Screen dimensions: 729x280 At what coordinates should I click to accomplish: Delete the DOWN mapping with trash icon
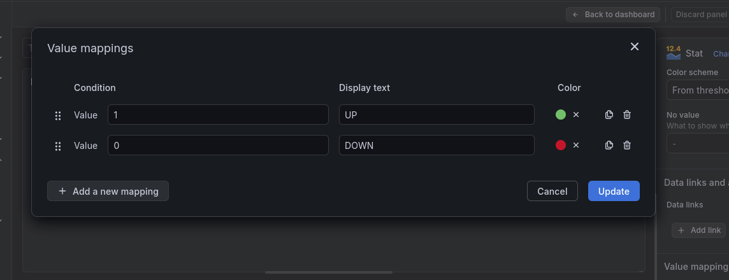(626, 145)
